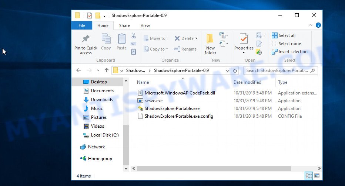
Task: Click Invert selection in the ribbon
Action: click(289, 52)
